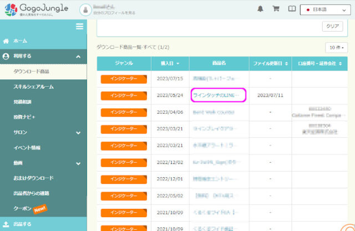This screenshot has height=231, width=355.
Task: Expand the 動画 sidebar section
Action: pyautogui.click(x=78, y=163)
